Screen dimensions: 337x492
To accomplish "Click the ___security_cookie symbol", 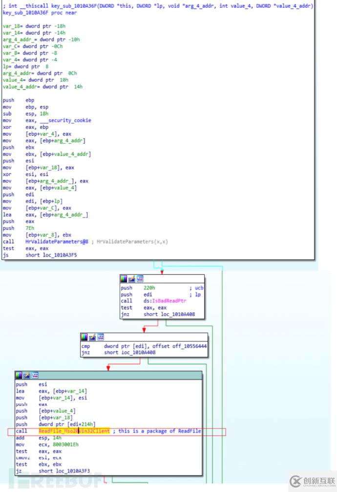I will (x=65, y=120).
